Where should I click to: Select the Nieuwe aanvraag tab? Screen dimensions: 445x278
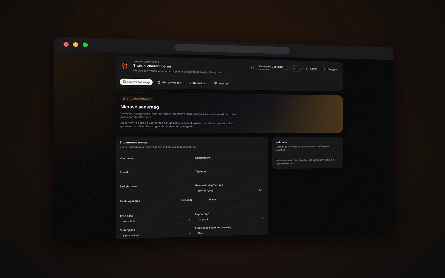point(136,82)
